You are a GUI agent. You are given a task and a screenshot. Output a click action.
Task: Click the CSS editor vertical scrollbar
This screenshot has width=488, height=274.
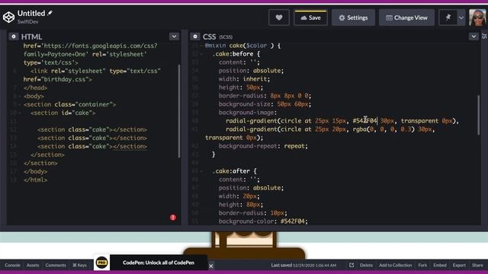pos(478,115)
